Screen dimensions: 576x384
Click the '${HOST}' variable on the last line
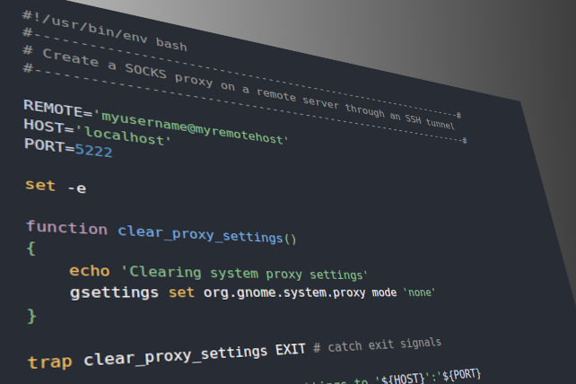click(x=402, y=378)
